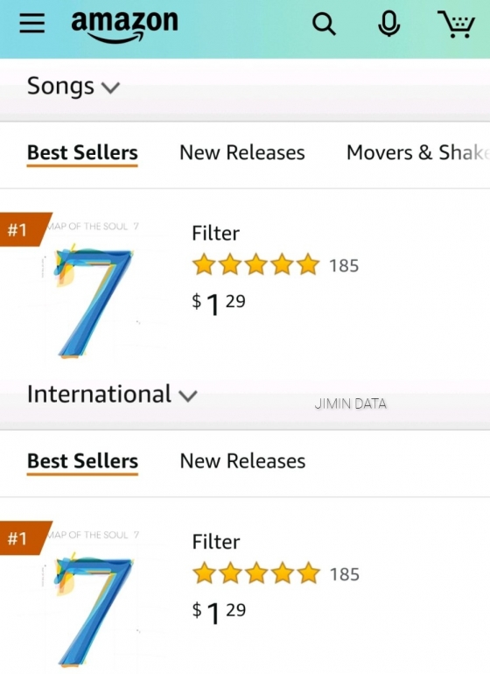The image size is (490, 674).
Task: Open the hamburger navigation menu
Action: pyautogui.click(x=31, y=24)
